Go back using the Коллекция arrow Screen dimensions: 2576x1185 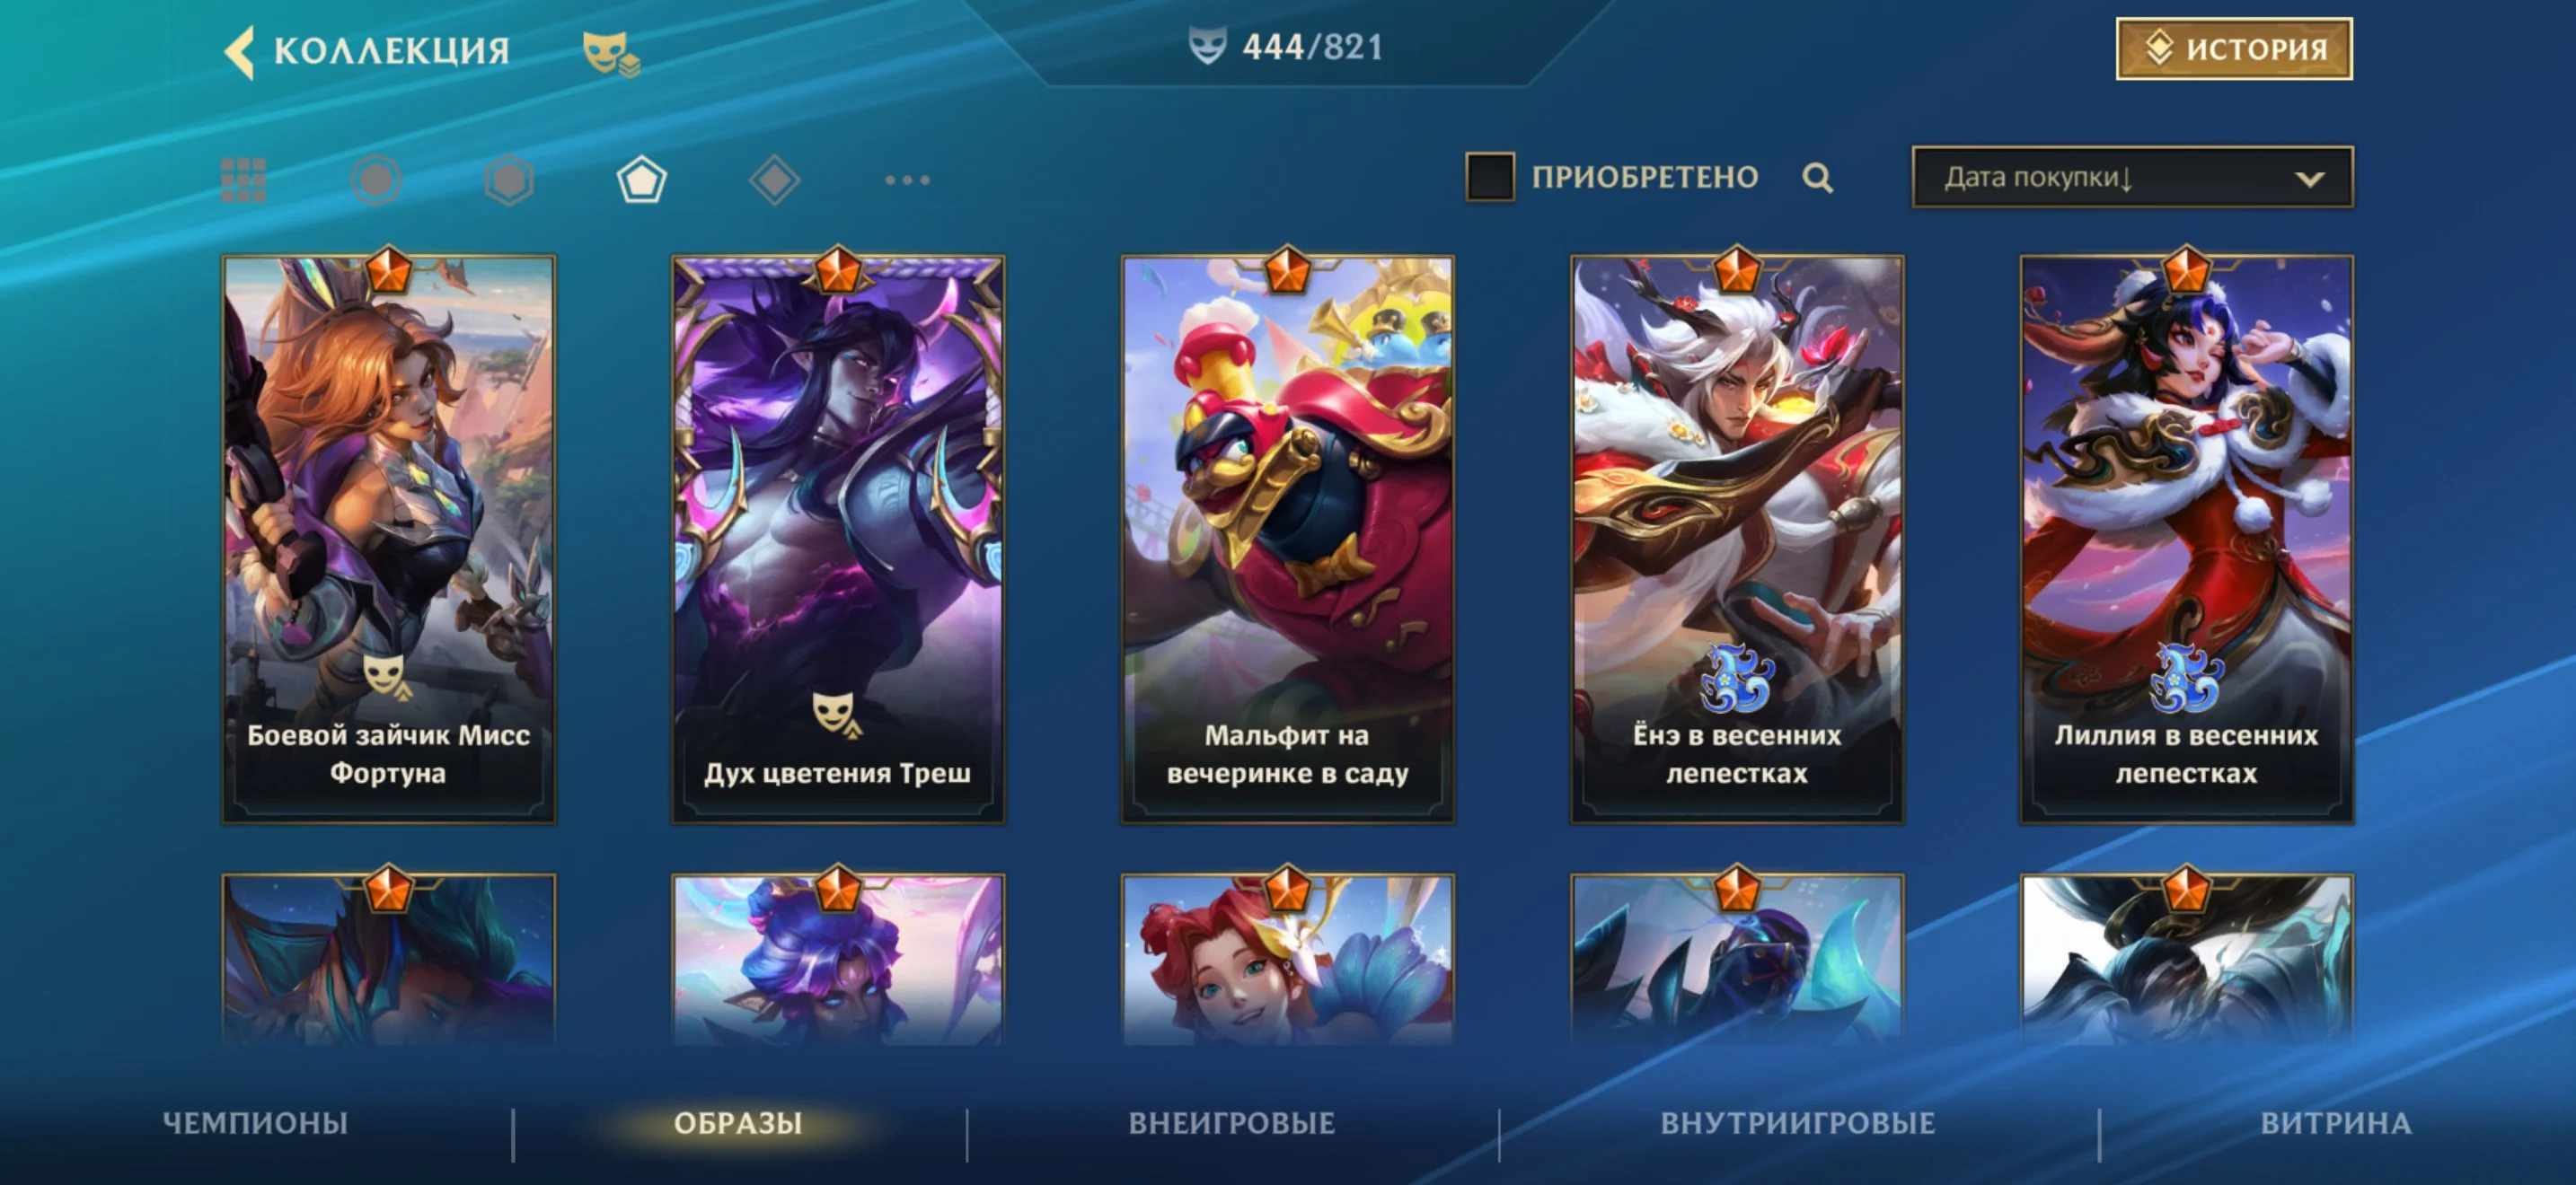point(240,50)
